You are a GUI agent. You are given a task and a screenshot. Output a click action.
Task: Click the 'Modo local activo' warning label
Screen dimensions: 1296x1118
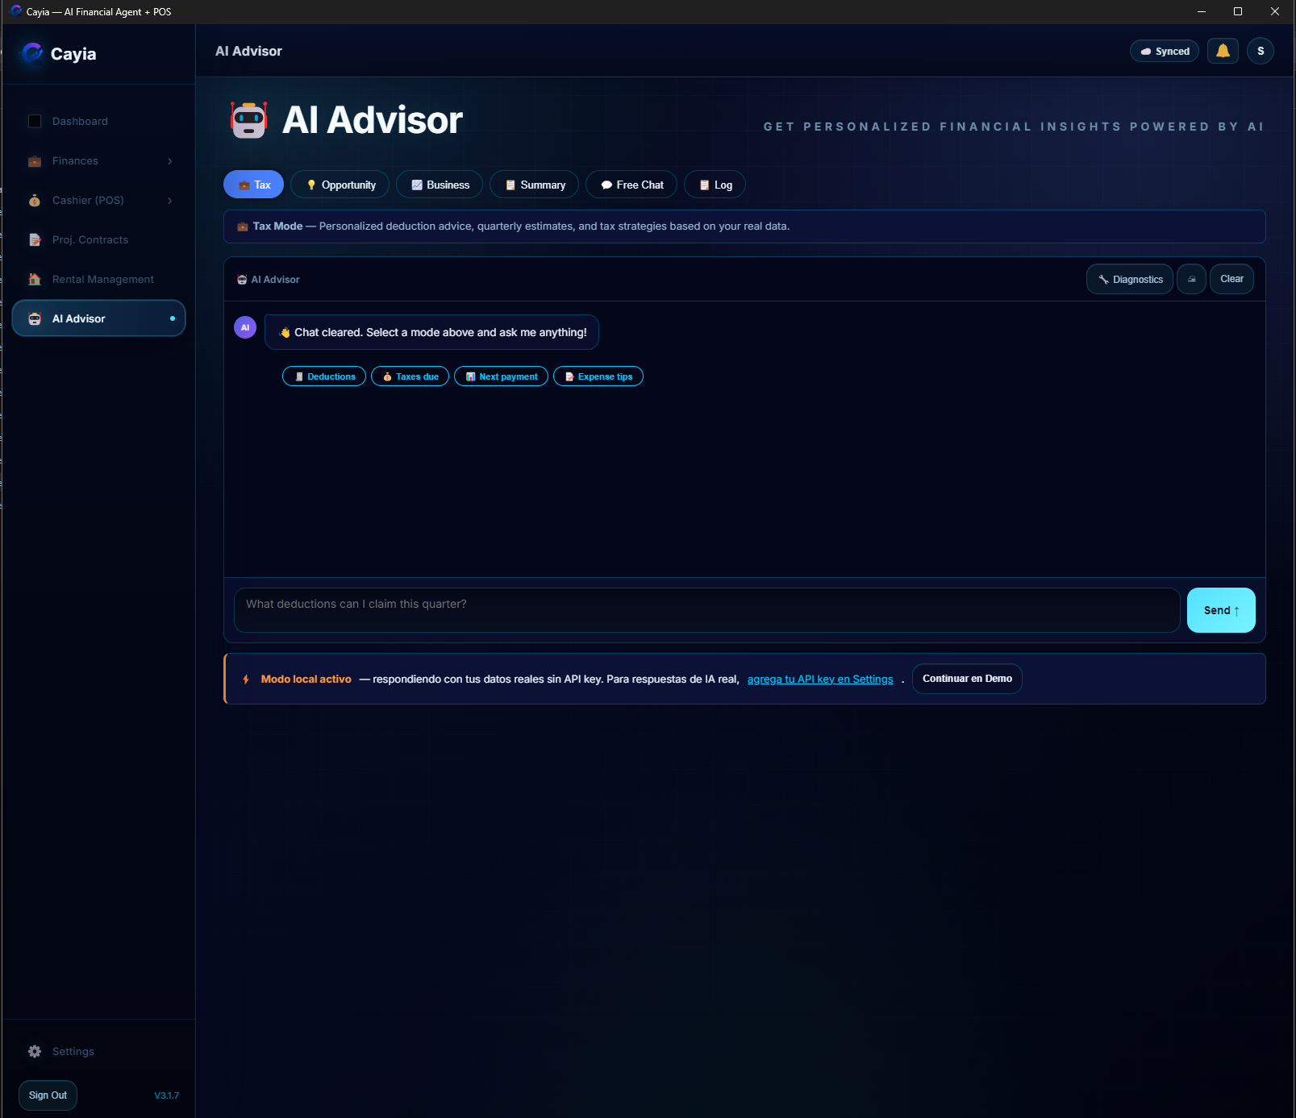coord(306,680)
